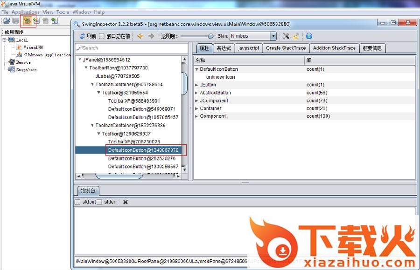
Task: Expand the Container property group
Action: [x=196, y=108]
